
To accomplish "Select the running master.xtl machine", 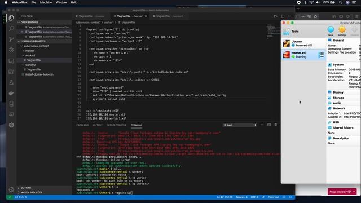I will pyautogui.click(x=303, y=55).
